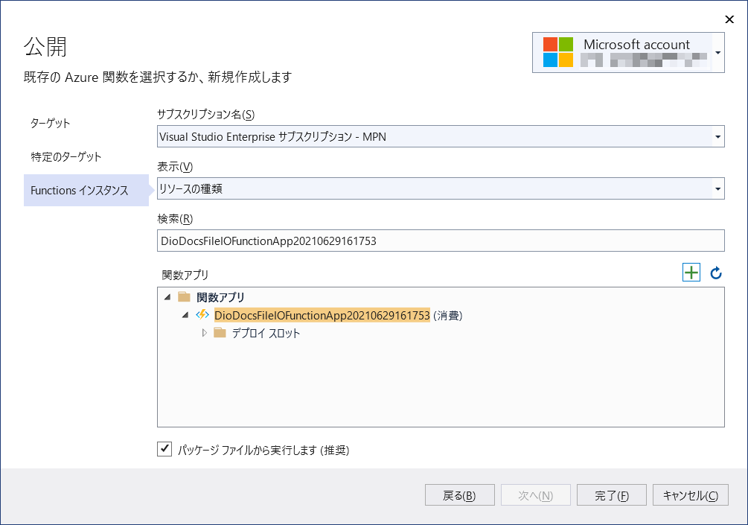Image resolution: width=748 pixels, height=525 pixels.
Task: Open the サブスクリプション名 dropdown
Action: 717,137
